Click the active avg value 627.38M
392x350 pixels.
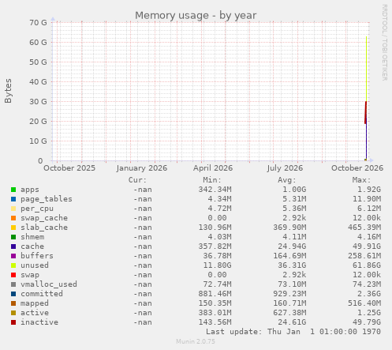pyautogui.click(x=289, y=313)
